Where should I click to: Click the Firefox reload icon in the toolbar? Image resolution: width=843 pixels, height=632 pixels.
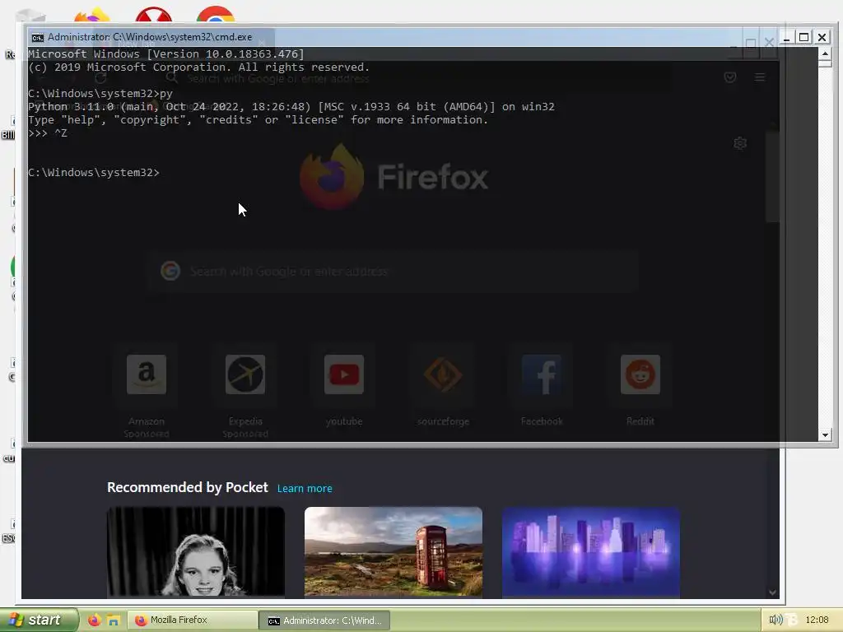[100, 78]
